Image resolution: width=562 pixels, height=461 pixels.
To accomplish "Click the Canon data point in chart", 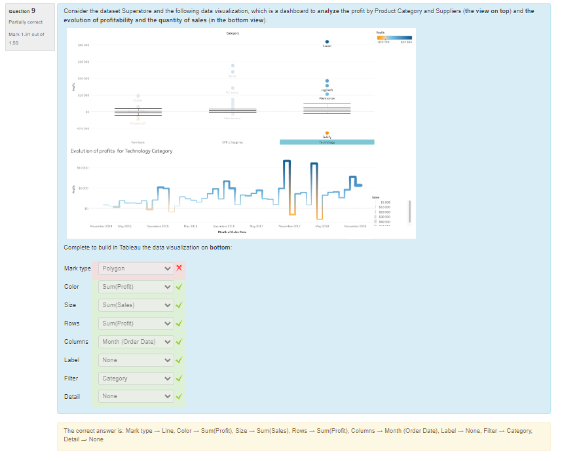I will click(x=327, y=41).
